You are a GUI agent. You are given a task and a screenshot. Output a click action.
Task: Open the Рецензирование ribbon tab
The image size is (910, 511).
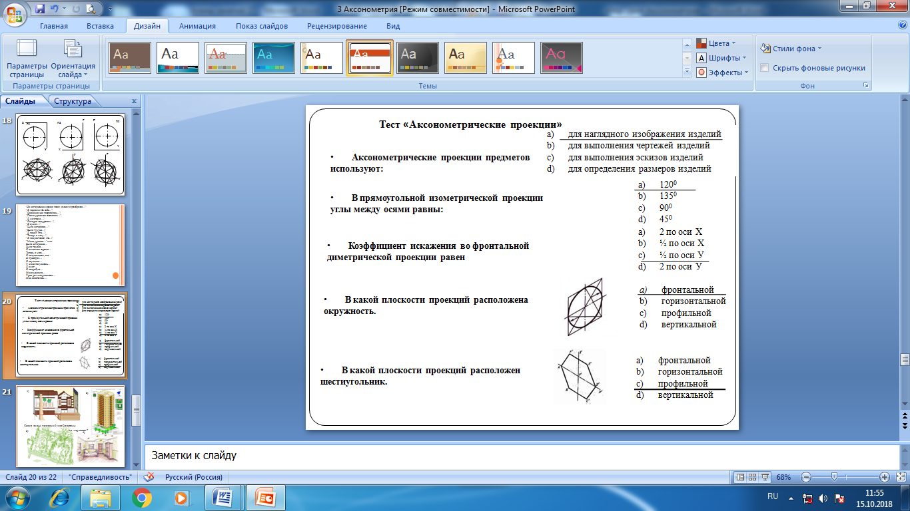[337, 26]
